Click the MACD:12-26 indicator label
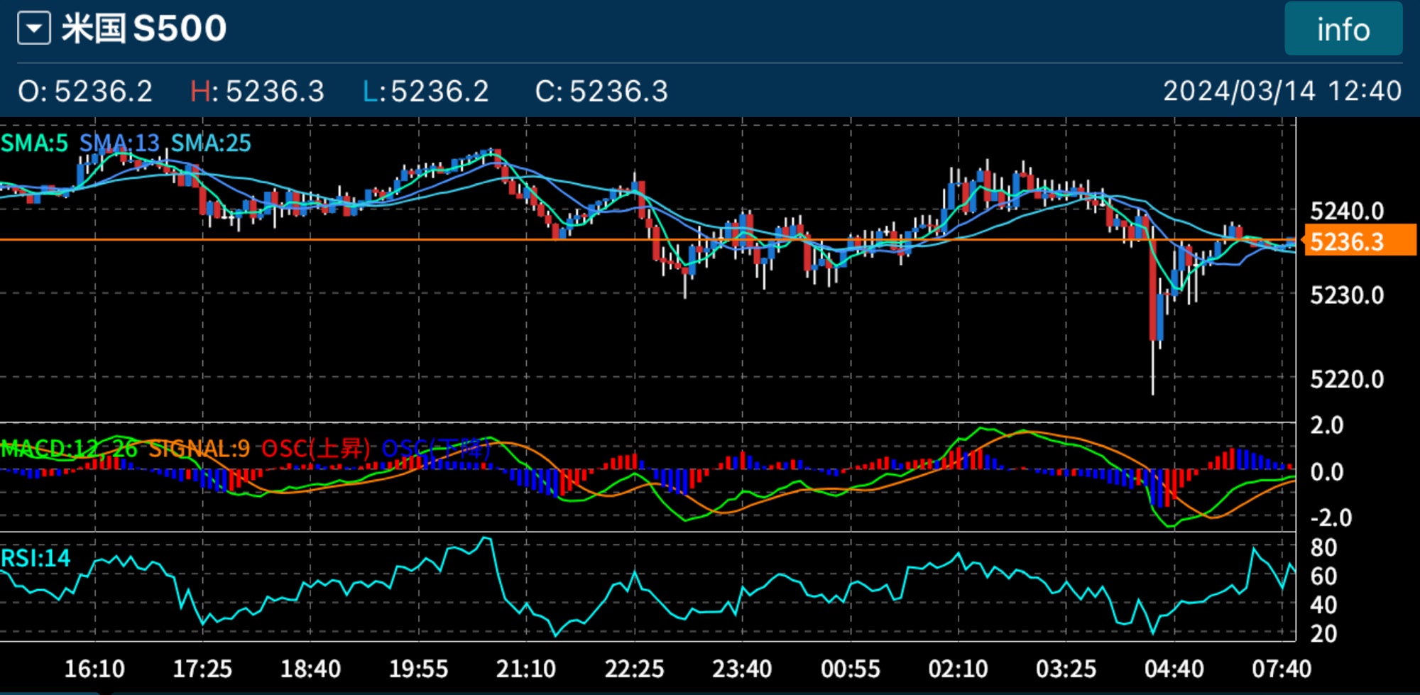Screen dimensions: 1420x695 (69, 449)
